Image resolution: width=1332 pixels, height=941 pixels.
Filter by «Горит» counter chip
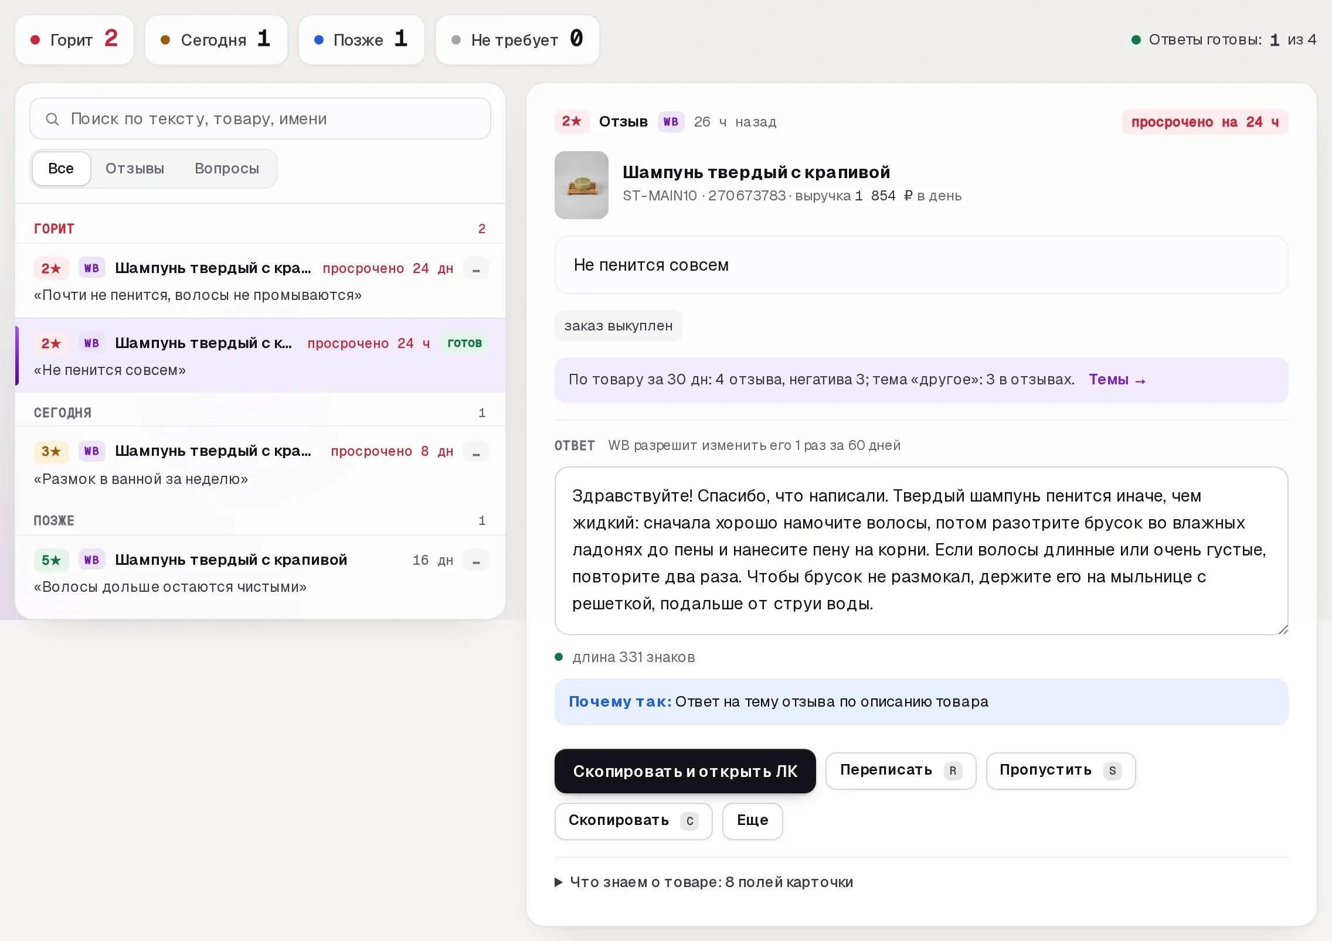[74, 40]
